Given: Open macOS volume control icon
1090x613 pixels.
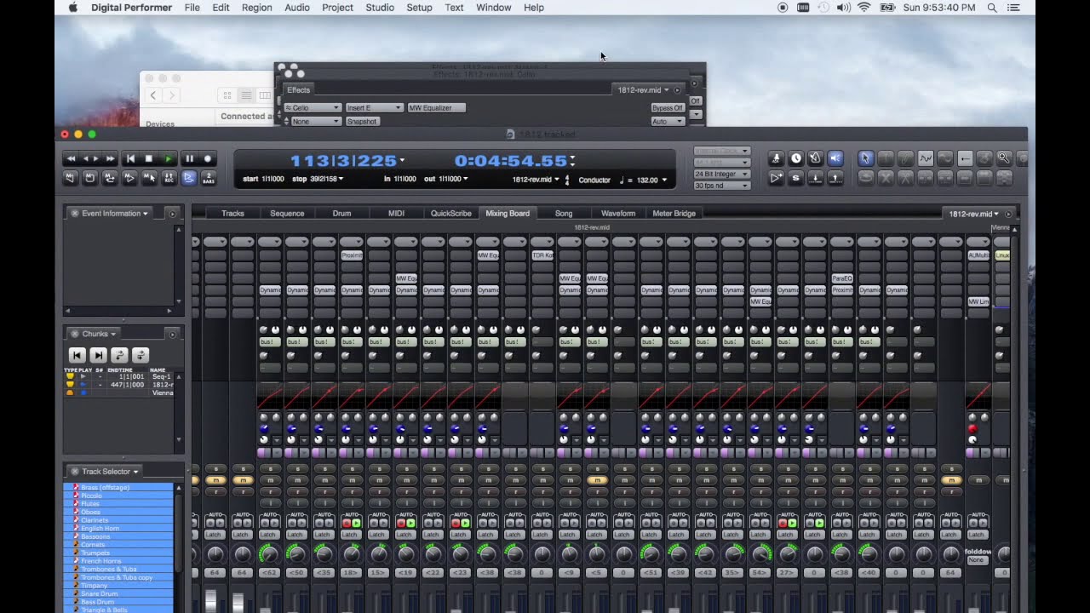Looking at the screenshot, I should pos(843,8).
